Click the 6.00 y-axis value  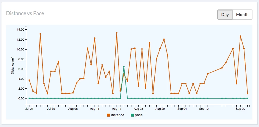[21, 69]
